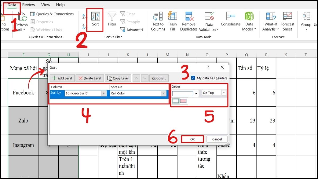Screen dimensions: 318x179
Task: Switch to the Review ribbon tab
Action: pos(28,5)
